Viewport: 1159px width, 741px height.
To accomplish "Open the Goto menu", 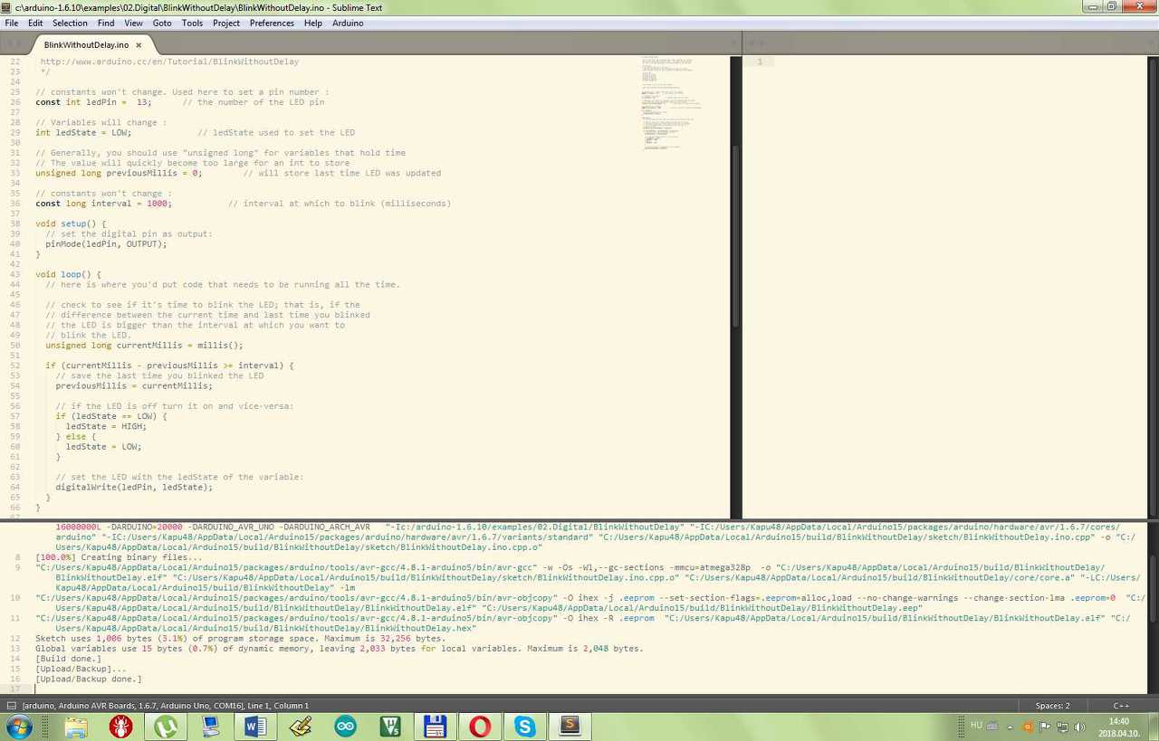I will 162,23.
